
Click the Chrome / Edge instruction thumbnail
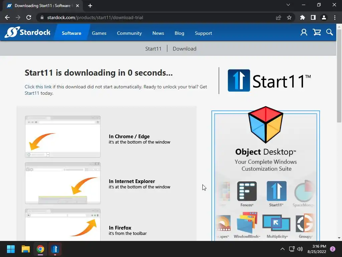tap(63, 137)
